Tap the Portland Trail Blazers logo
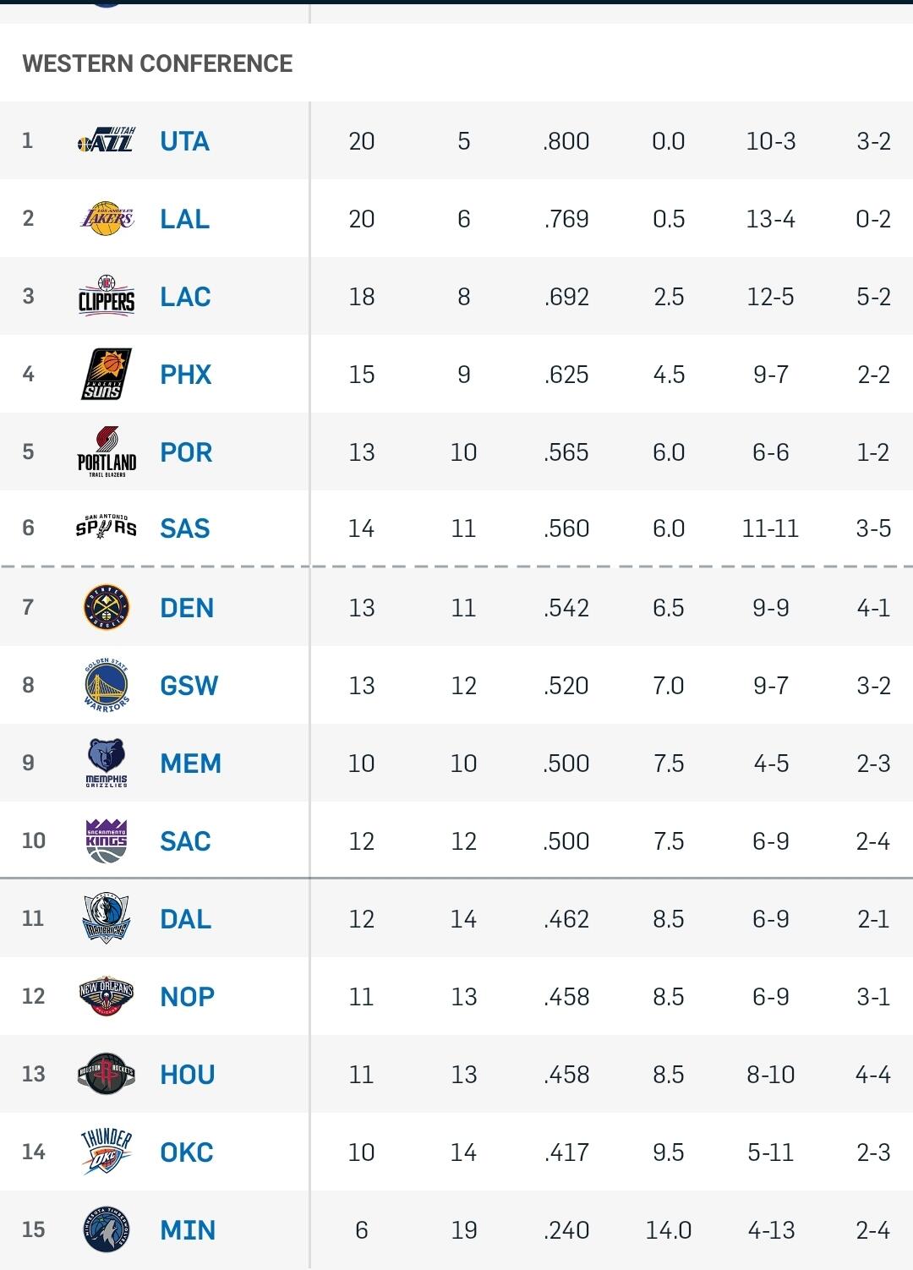This screenshot has height=1270, width=913. (x=107, y=452)
